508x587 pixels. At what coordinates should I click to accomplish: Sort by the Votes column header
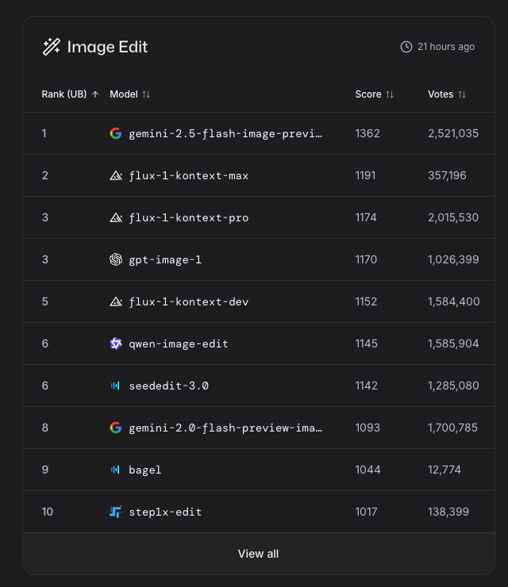pyautogui.click(x=447, y=94)
